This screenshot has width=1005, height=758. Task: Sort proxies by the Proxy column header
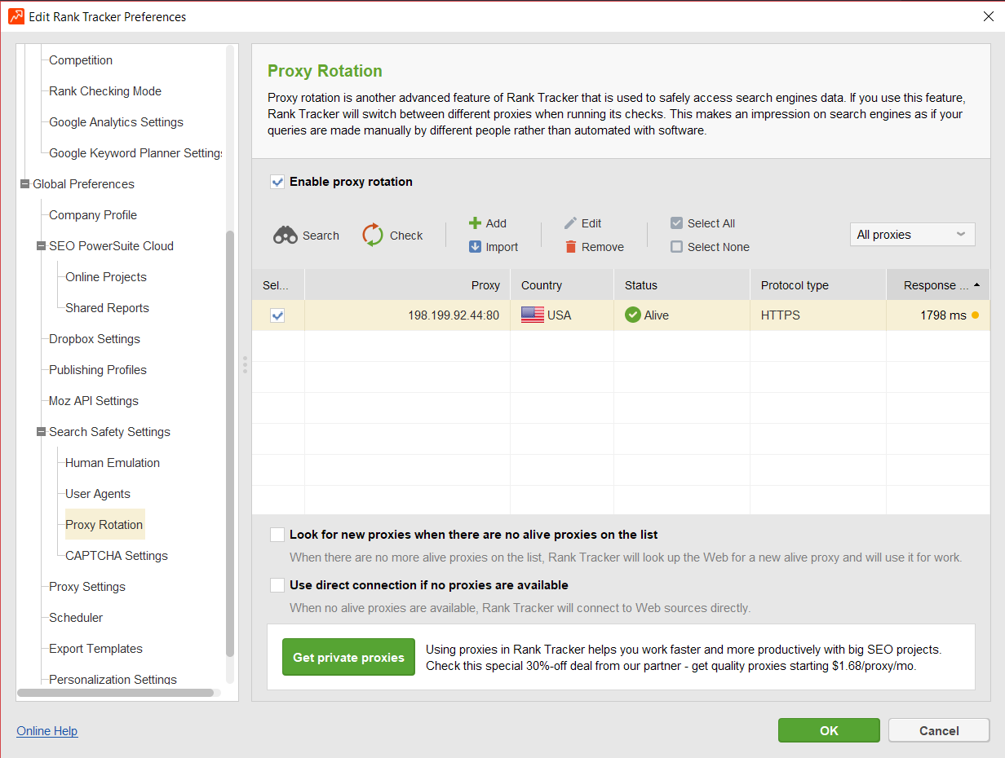408,285
